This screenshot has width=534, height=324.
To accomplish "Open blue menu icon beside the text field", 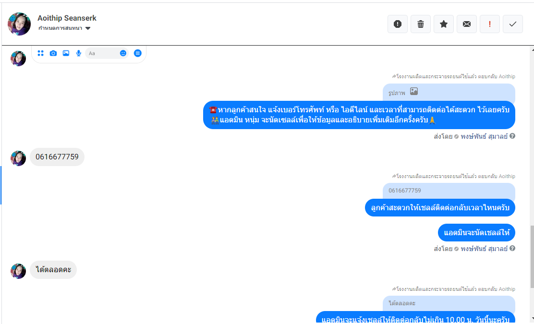I will tap(138, 53).
